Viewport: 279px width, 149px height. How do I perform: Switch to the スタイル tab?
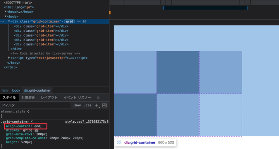coord(9,97)
